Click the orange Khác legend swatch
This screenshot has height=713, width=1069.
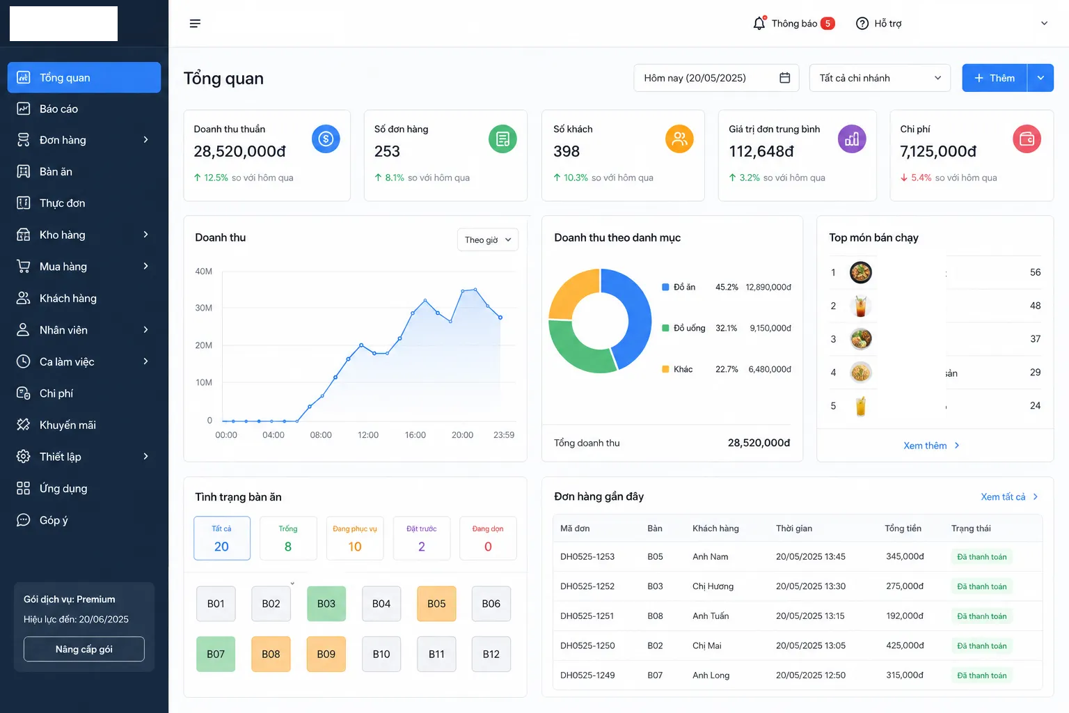tap(666, 369)
